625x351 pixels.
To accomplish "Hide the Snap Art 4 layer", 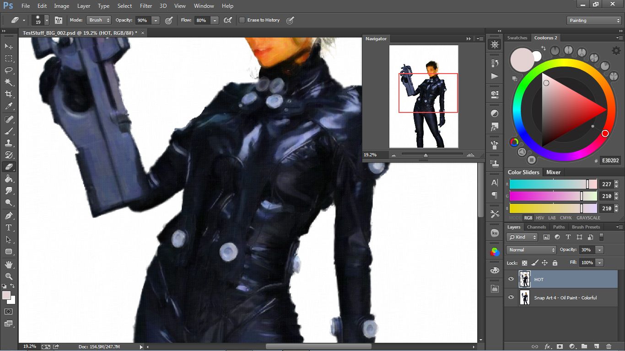I will tap(511, 298).
